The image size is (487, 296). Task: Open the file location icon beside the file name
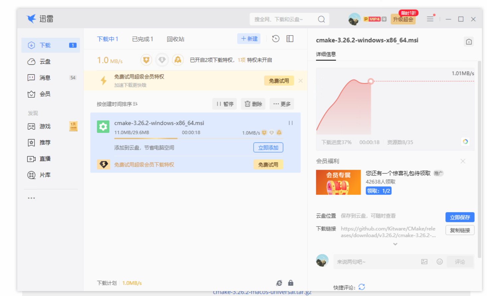(469, 42)
